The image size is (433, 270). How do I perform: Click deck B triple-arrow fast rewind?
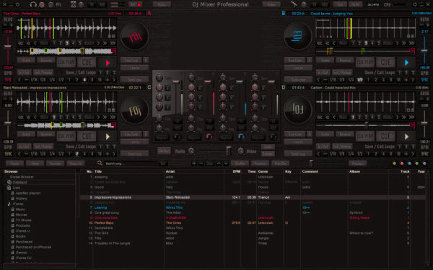(320, 43)
